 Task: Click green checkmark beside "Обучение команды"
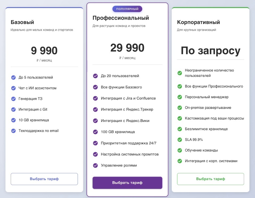pos(180,150)
